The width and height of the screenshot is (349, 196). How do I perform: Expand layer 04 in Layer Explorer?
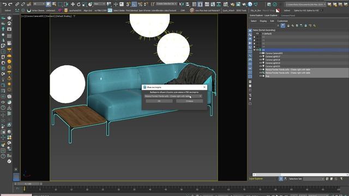point(255,47)
